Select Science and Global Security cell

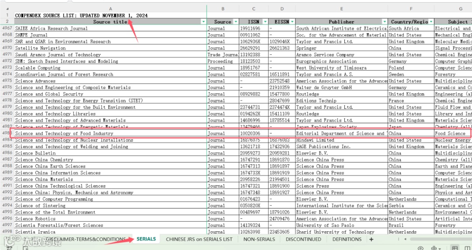(111, 94)
